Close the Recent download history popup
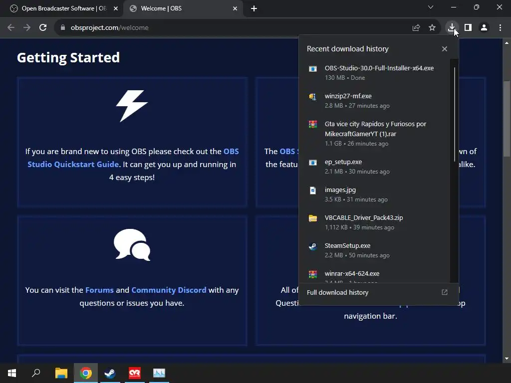Viewport: 511px width, 383px height. click(445, 49)
